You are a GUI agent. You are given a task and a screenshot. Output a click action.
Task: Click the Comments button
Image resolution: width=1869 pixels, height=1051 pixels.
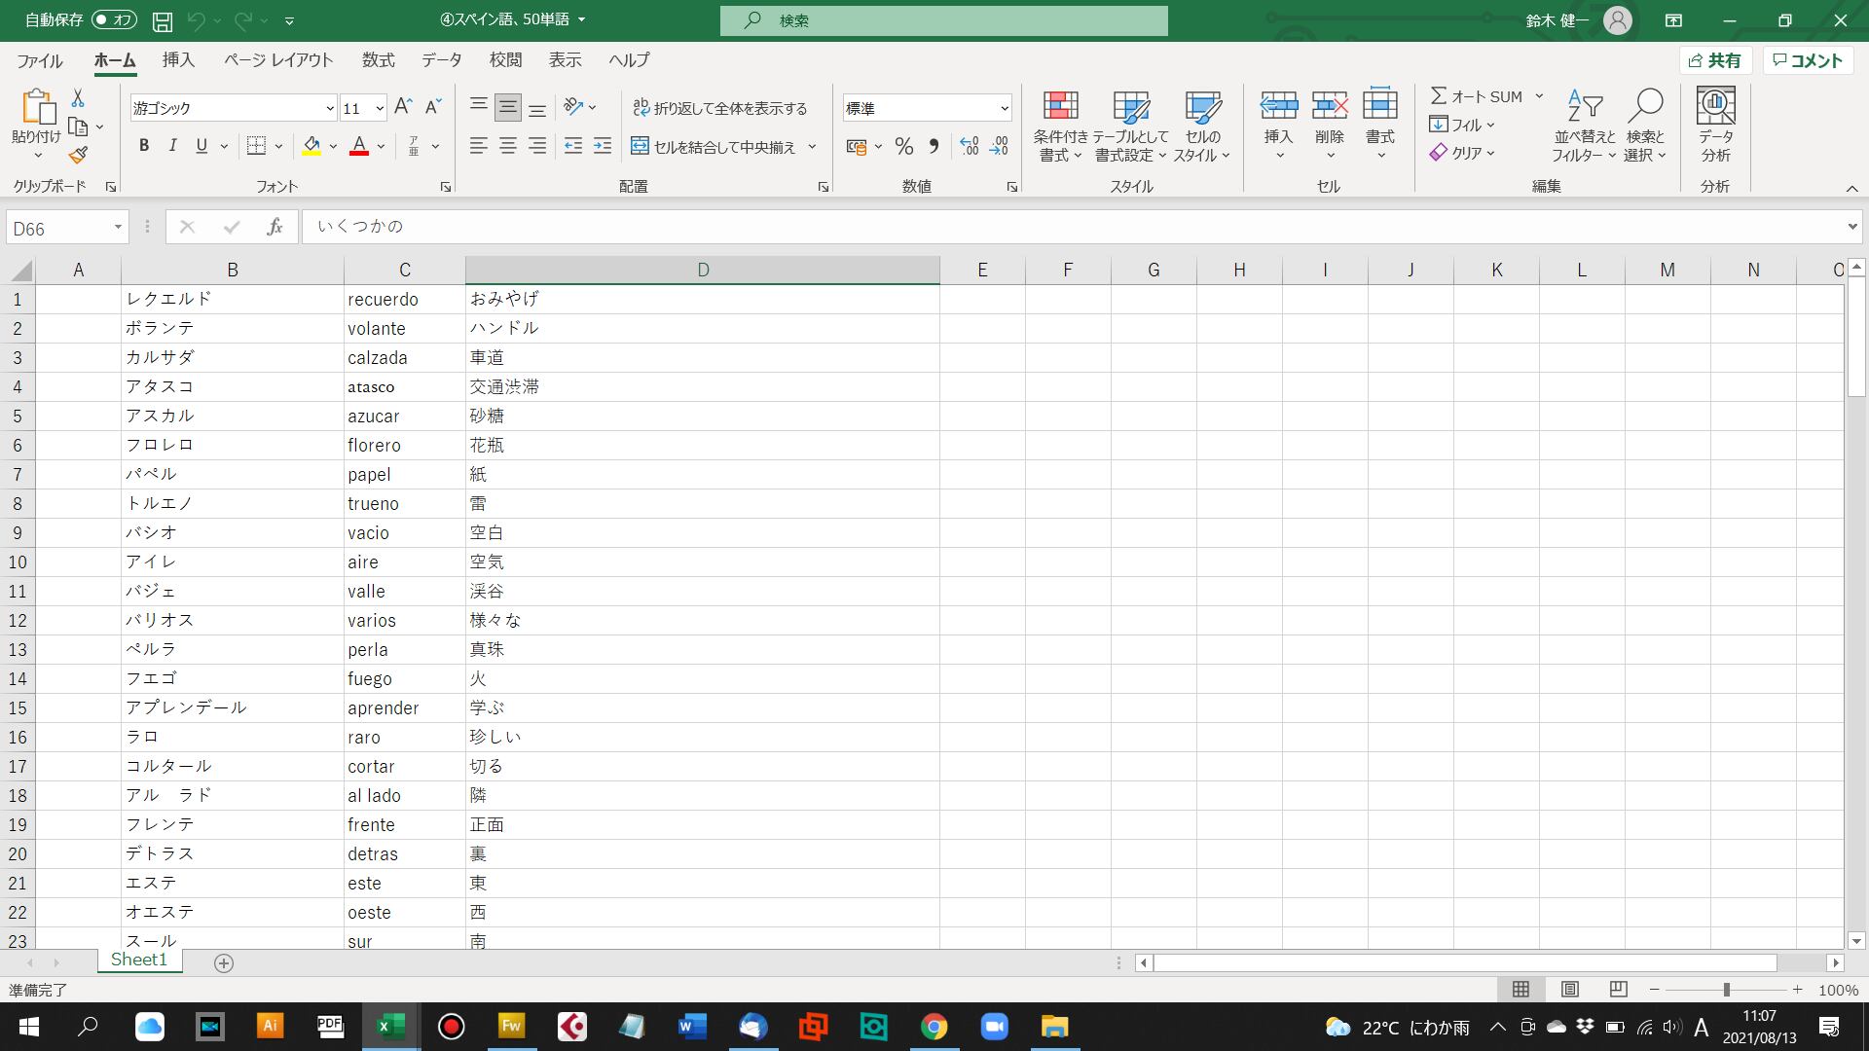click(x=1808, y=60)
